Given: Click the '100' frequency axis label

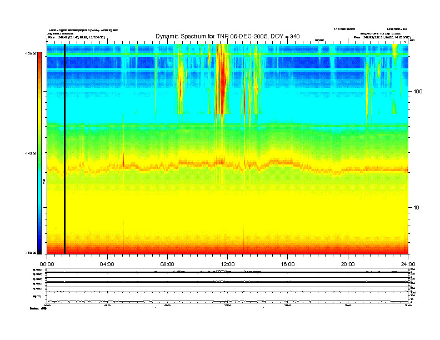Looking at the screenshot, I should pyautogui.click(x=418, y=92).
